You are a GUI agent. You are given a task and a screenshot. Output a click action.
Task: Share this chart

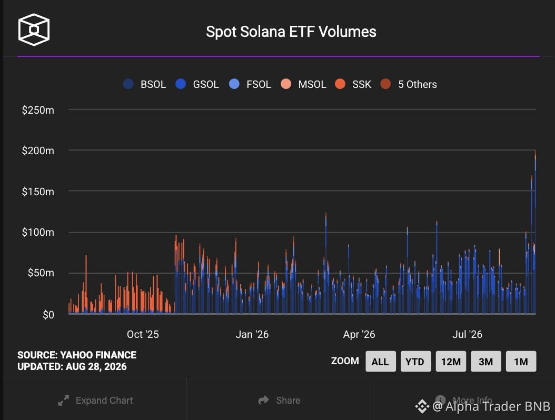click(279, 400)
